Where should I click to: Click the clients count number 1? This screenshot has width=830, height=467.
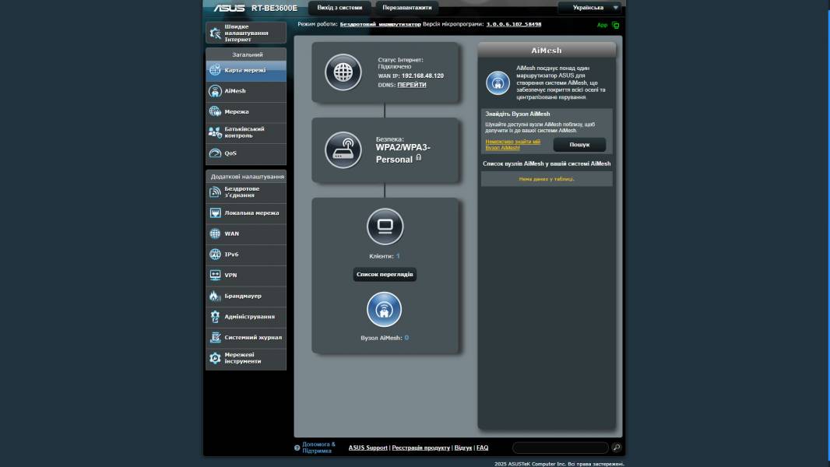tap(398, 256)
